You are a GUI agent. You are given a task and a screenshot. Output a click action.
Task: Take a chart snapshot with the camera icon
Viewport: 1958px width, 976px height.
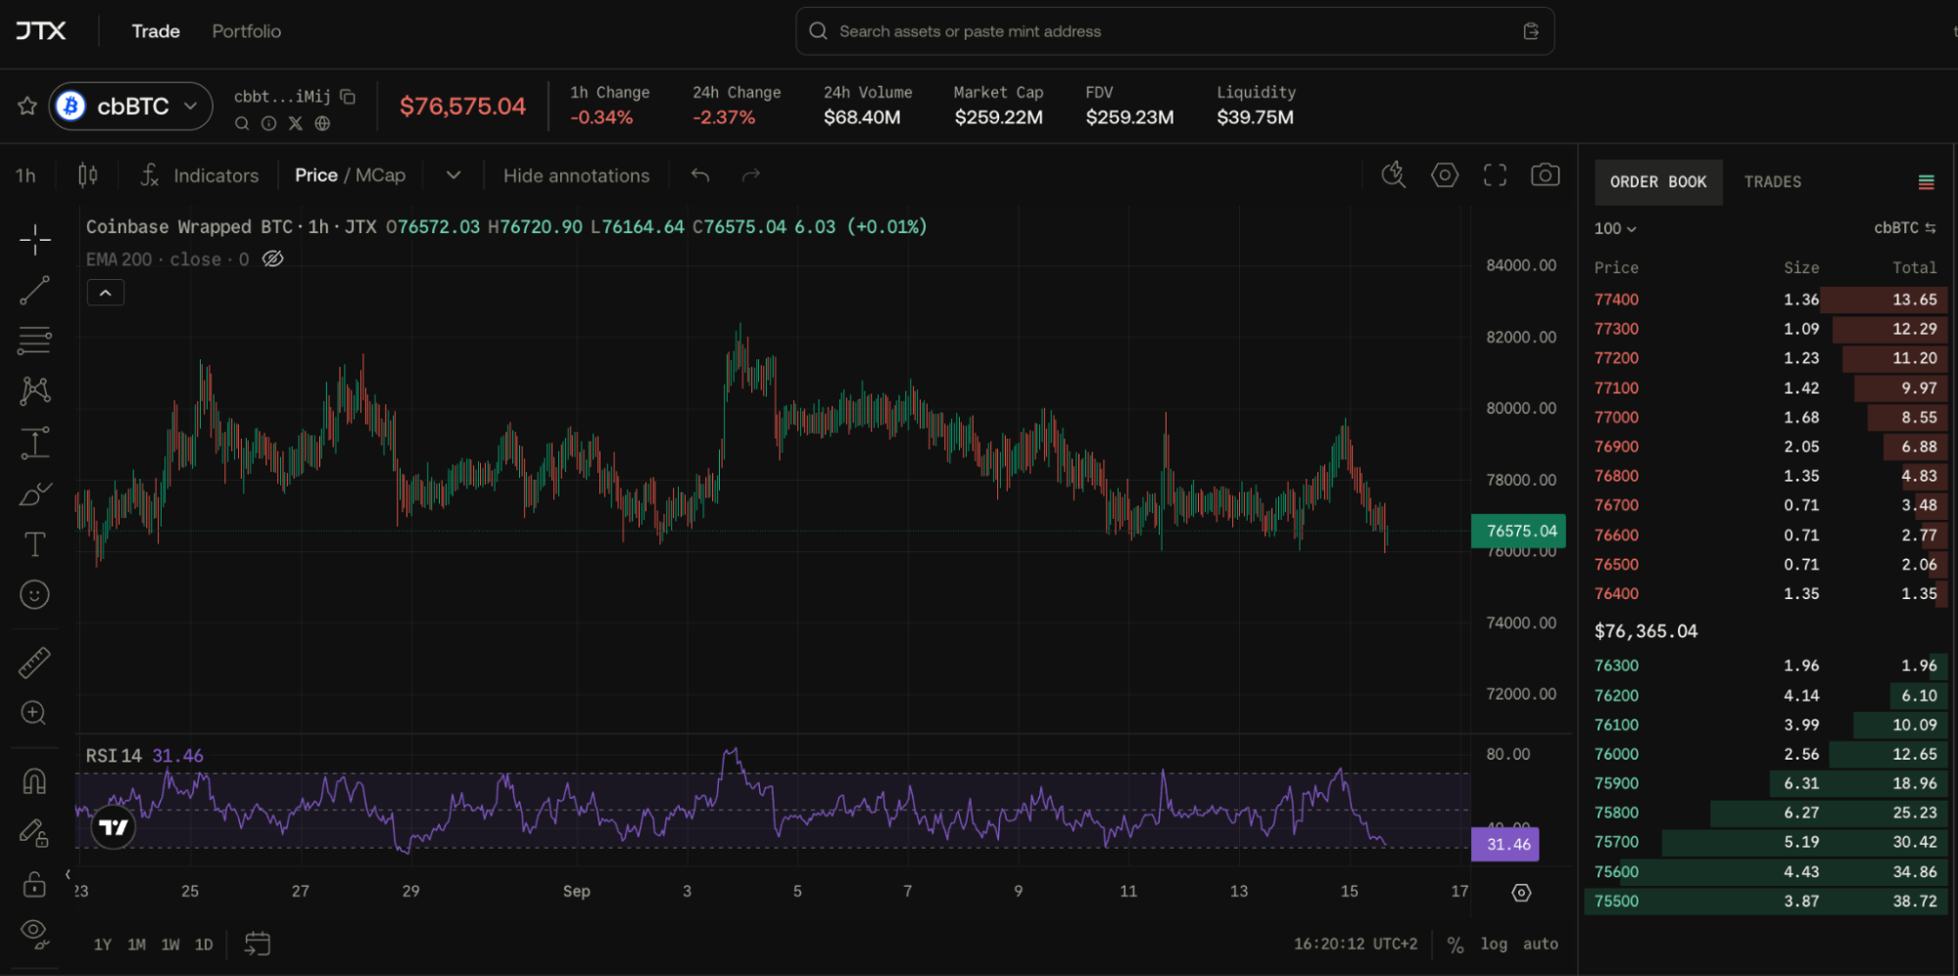click(x=1546, y=175)
